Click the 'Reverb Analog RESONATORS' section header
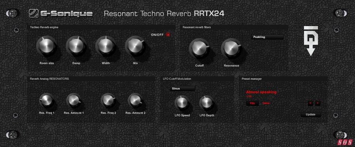The image size is (355, 147). click(49, 79)
